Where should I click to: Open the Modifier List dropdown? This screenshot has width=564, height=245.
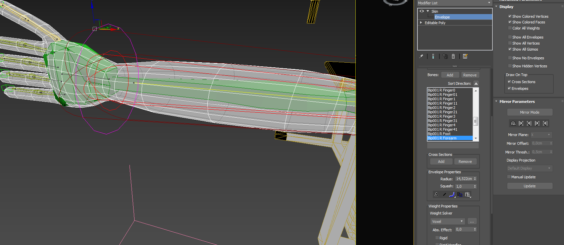tap(455, 3)
